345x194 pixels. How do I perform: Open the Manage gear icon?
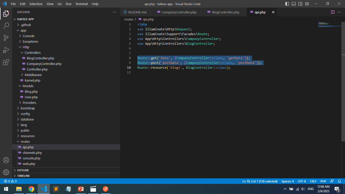(x=6, y=172)
